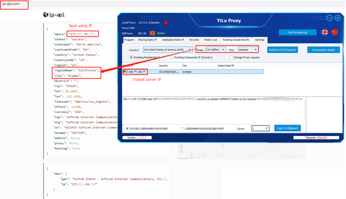
Task: Open the History List tab
Action: pos(211,40)
